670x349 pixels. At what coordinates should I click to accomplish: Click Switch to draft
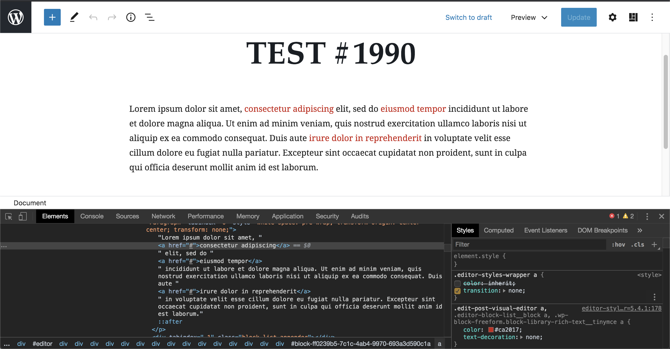(x=469, y=18)
